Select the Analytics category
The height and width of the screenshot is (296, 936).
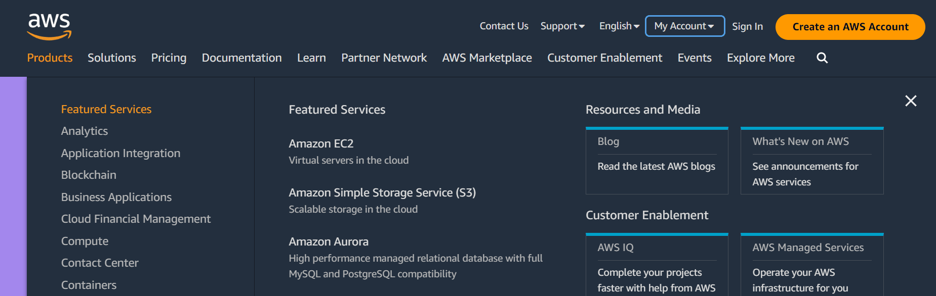[85, 131]
